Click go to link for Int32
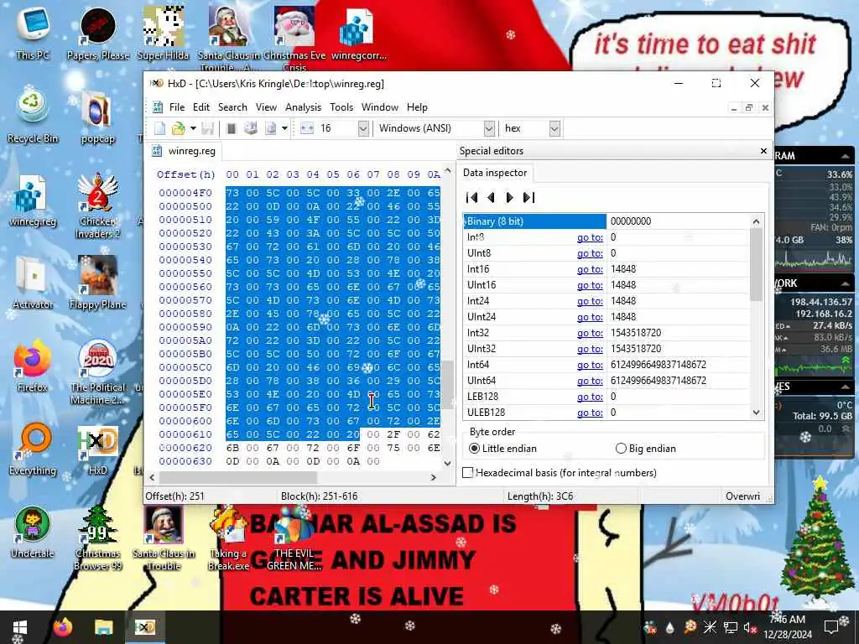859x644 pixels. [x=590, y=333]
